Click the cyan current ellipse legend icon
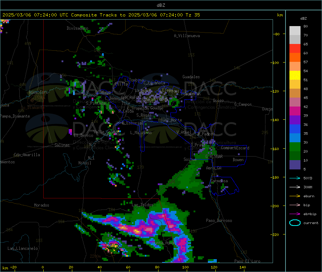322x272 pixels. (x=295, y=223)
